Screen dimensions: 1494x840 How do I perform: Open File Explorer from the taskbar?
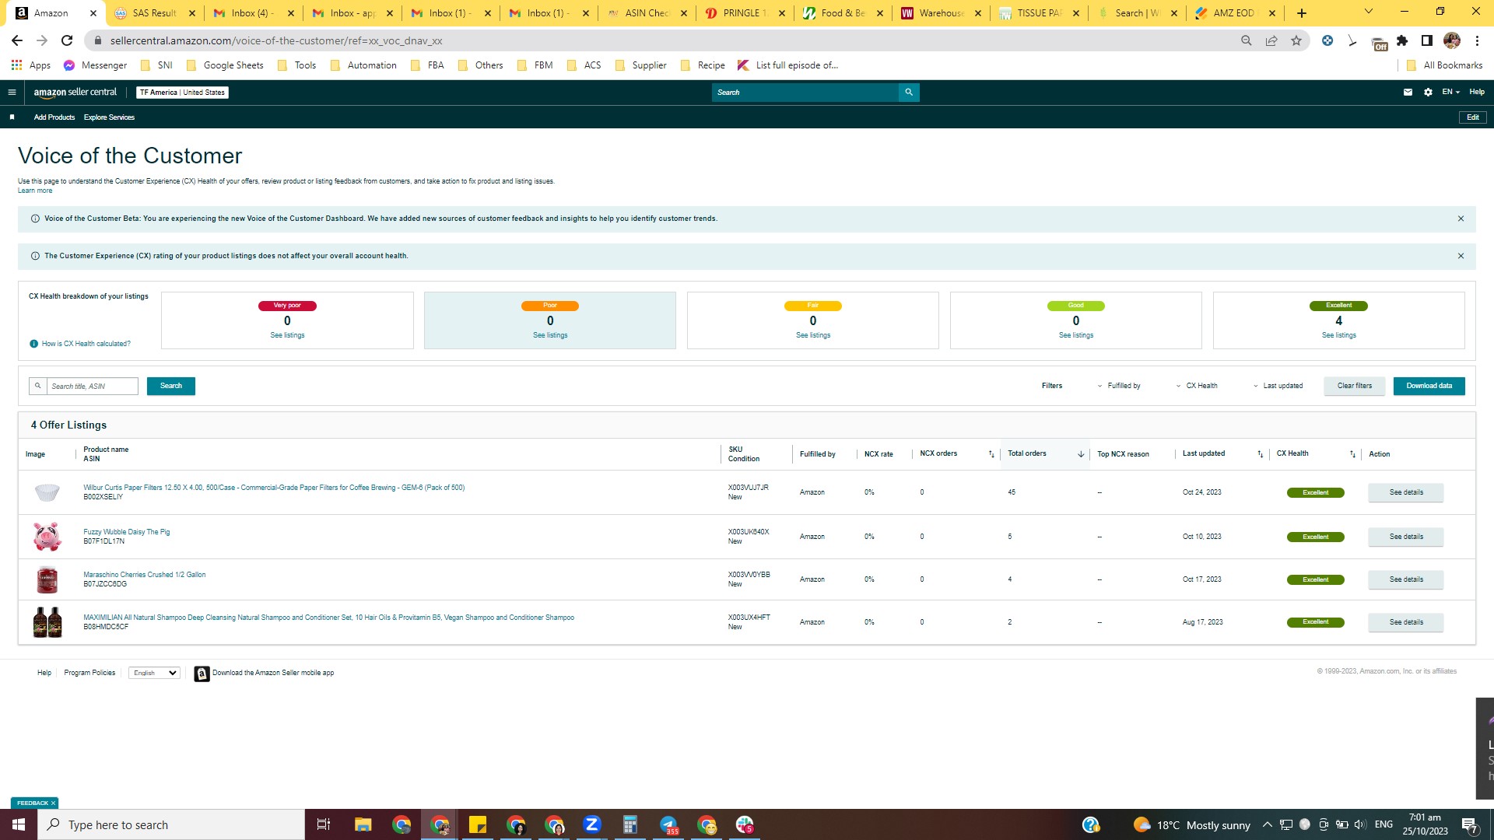pos(363,824)
